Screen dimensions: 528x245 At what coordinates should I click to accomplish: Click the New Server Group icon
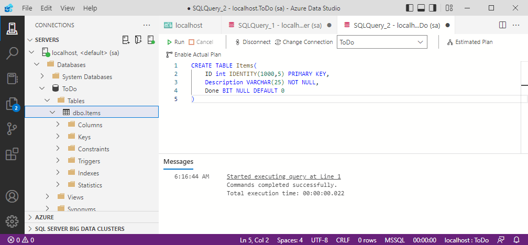click(138, 40)
